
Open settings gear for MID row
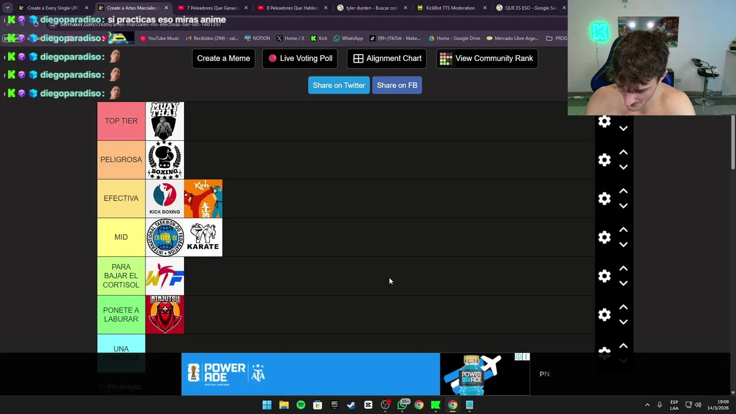coord(604,237)
